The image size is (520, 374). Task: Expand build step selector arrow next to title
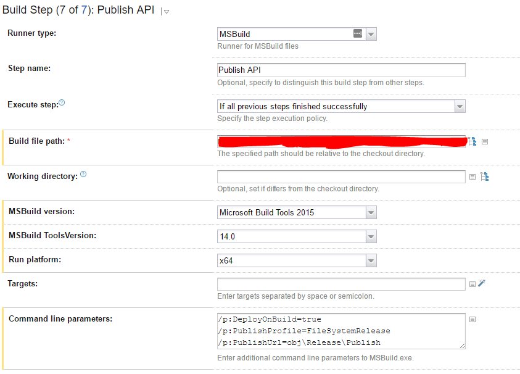point(167,11)
